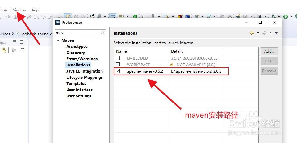Click the Disconnect debug toolbar icon
The width and height of the screenshot is (297, 143).
29,17
